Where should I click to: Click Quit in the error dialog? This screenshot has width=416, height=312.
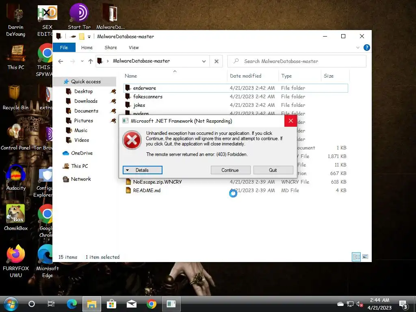(x=273, y=170)
